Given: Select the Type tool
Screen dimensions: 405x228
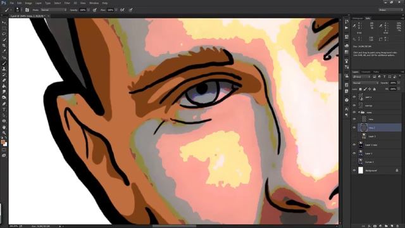Looking at the screenshot, I should (4, 110).
